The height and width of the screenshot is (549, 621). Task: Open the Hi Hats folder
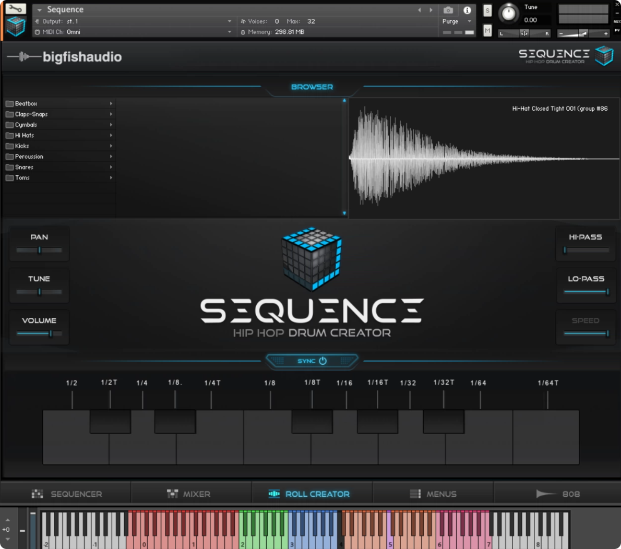(59, 136)
